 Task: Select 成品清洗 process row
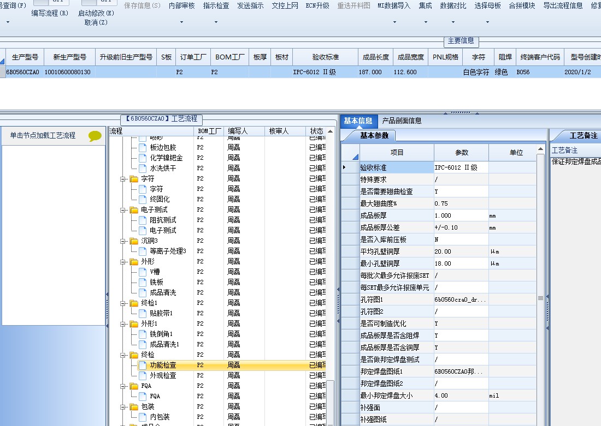pos(232,292)
